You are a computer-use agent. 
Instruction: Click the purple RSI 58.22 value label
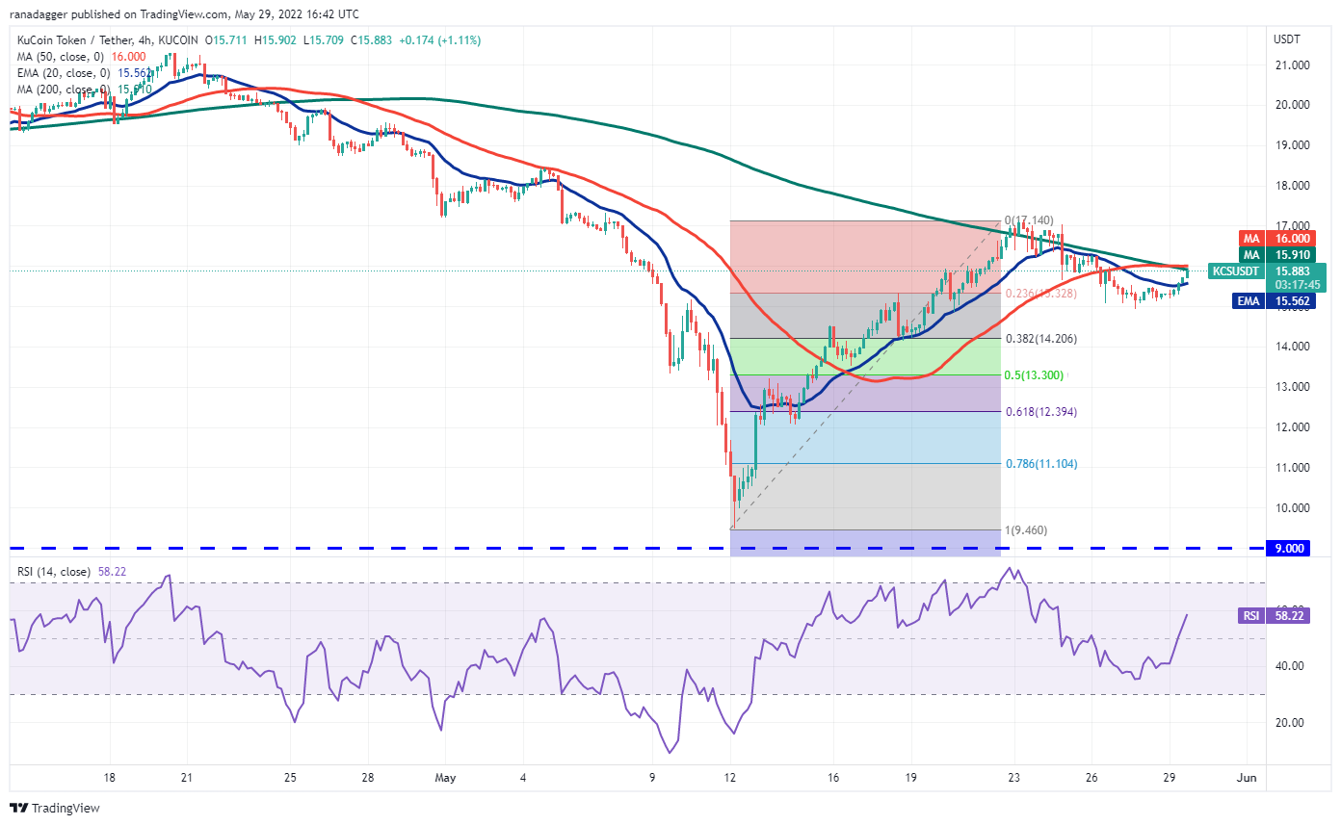point(1272,615)
